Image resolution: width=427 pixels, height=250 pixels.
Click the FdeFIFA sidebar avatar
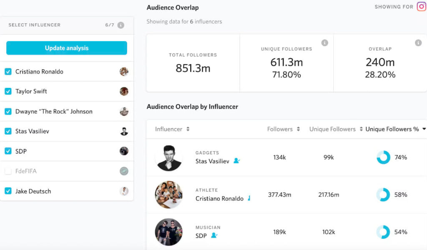124,171
